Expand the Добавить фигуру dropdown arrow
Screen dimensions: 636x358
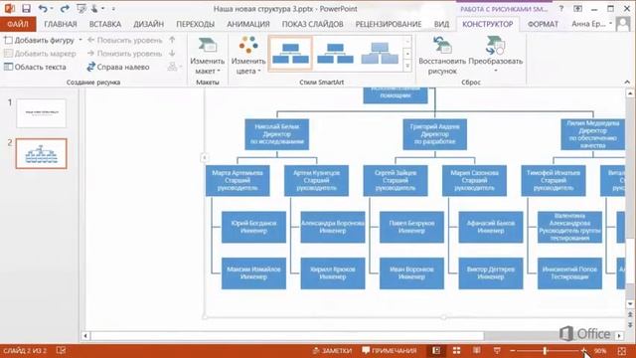[80, 40]
